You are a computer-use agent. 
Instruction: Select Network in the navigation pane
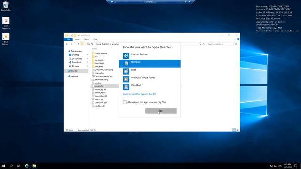[74, 76]
